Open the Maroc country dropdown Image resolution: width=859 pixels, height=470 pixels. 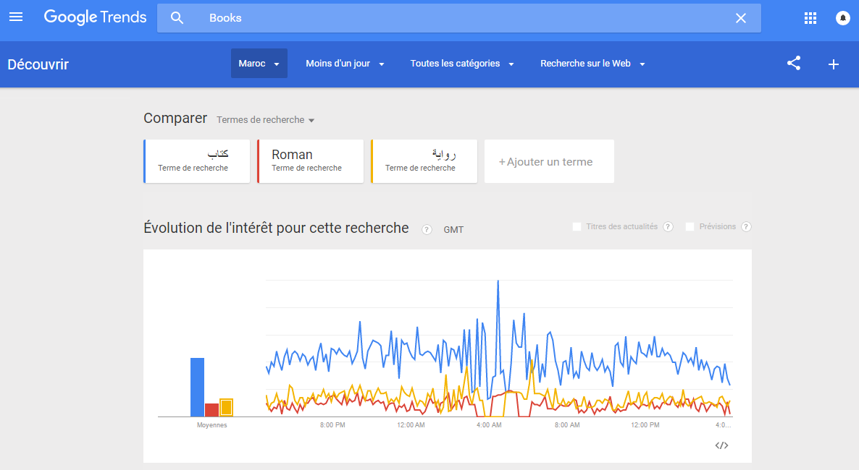259,64
